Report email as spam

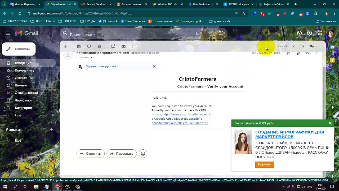pos(89,46)
